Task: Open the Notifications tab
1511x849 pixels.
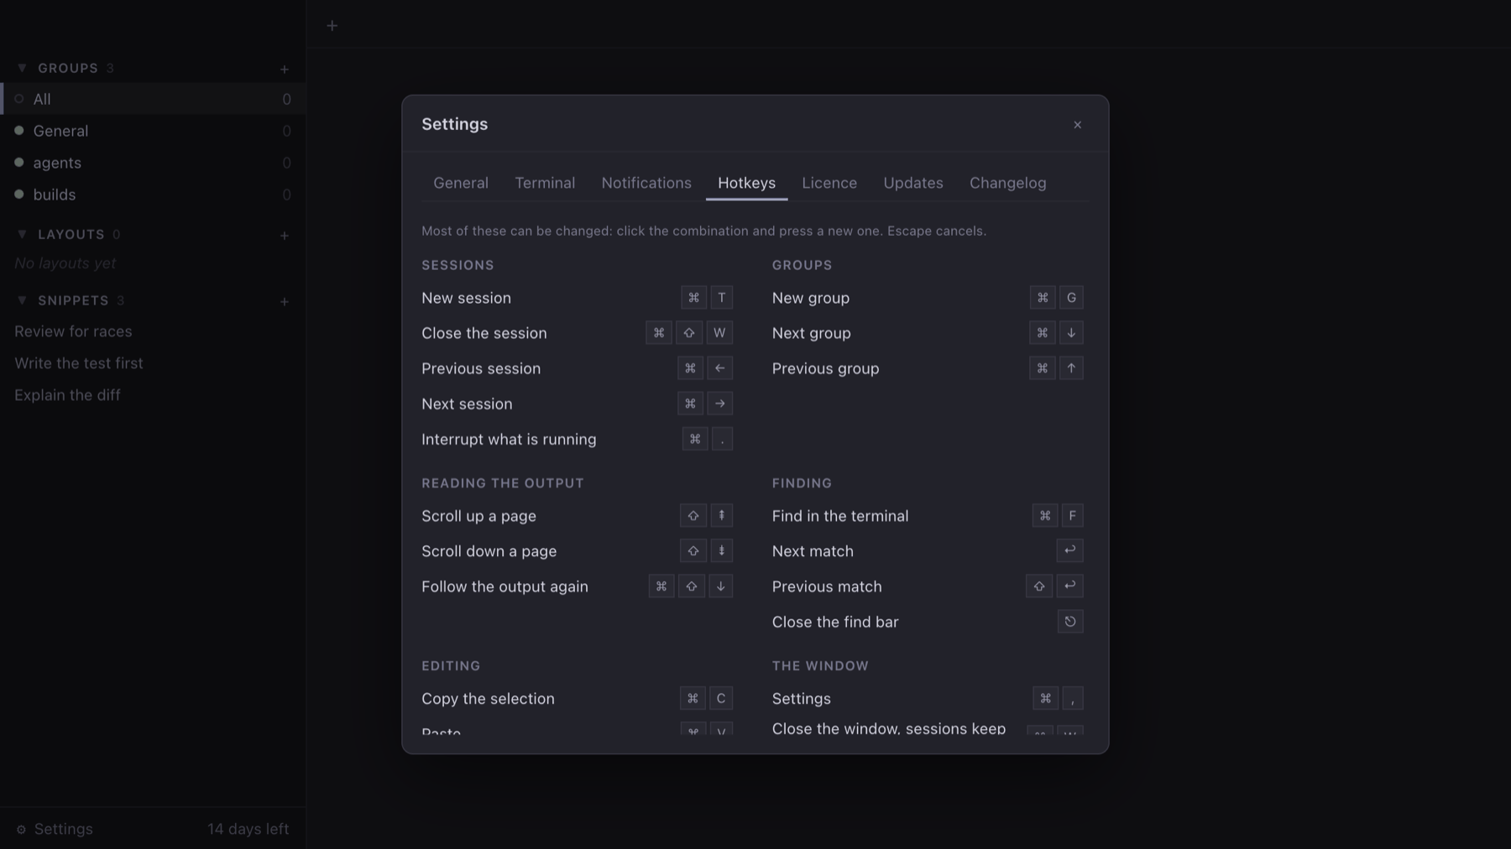Action: tap(646, 183)
